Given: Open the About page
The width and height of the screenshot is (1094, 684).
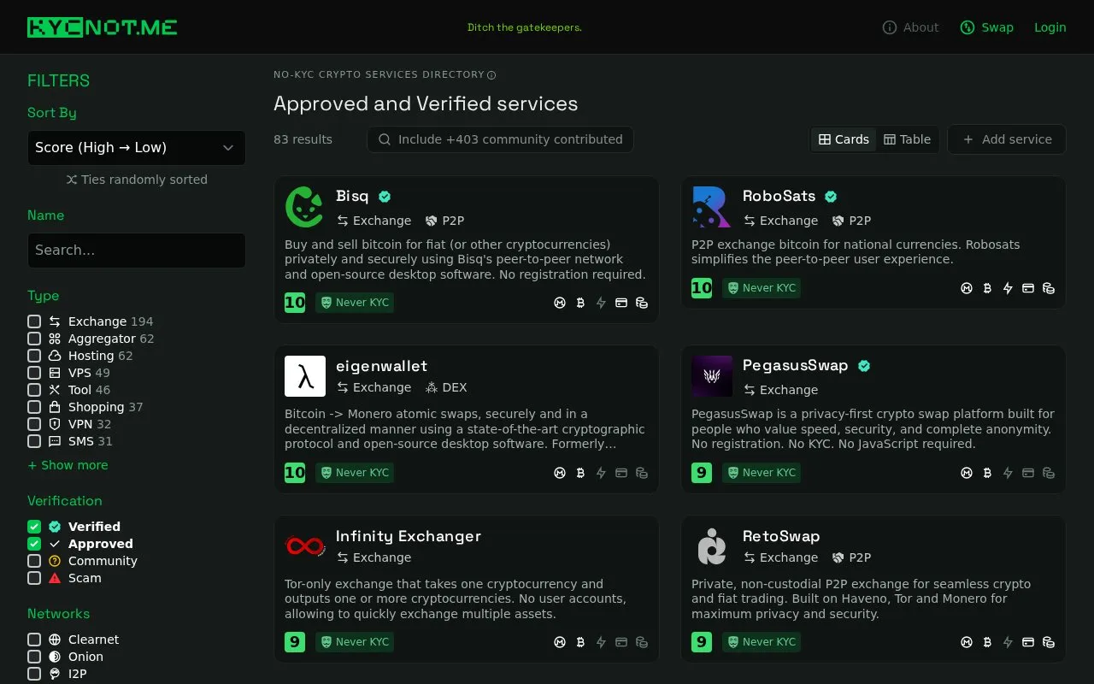Looking at the screenshot, I should coord(910,27).
